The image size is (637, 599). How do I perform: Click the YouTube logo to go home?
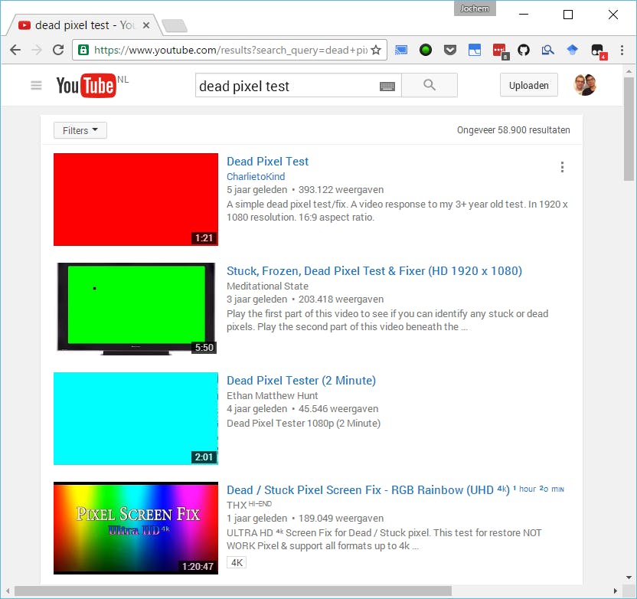tap(87, 85)
